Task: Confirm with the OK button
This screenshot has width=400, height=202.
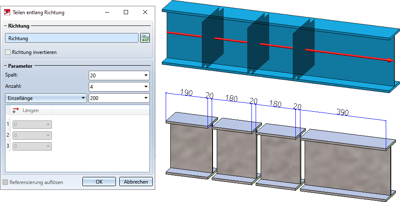Action: [99, 182]
